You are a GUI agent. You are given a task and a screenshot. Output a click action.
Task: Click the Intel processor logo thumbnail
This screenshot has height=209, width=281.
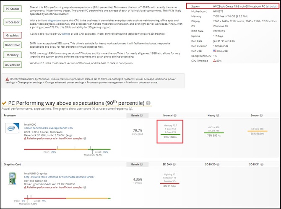pyautogui.click(x=12, y=128)
